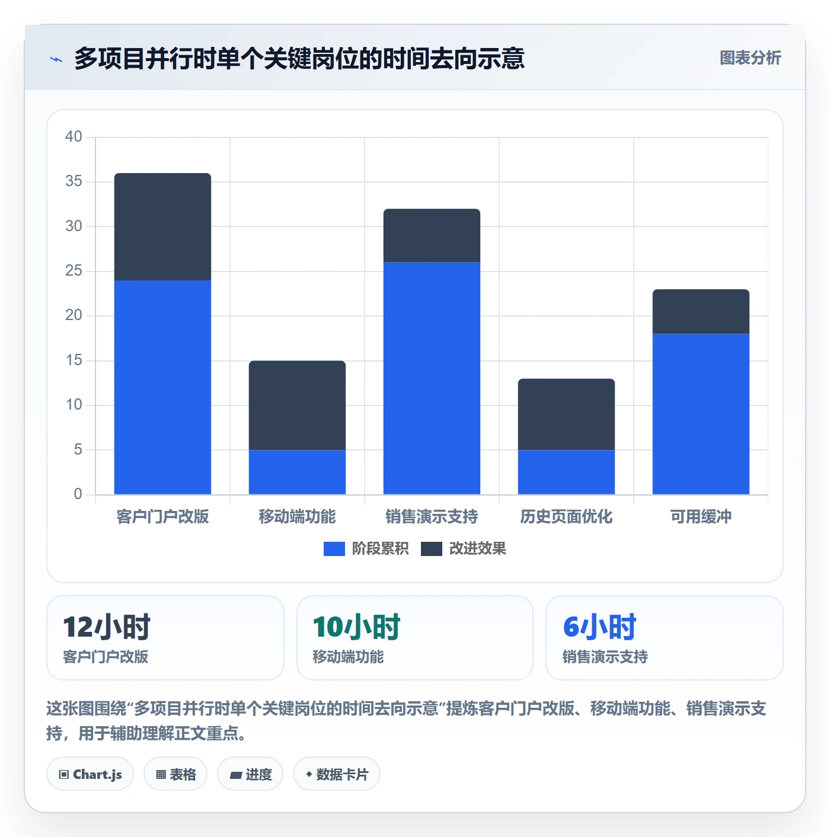Click the blue bar segment for 客户门户改版

click(162, 387)
